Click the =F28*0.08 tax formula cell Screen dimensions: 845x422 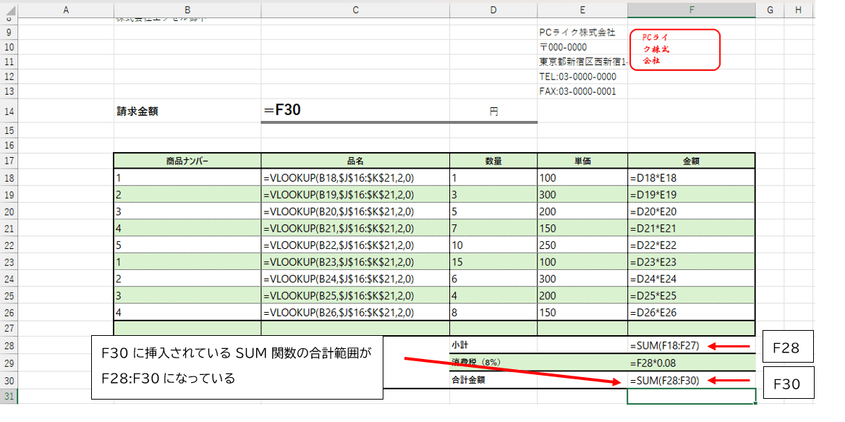(x=692, y=362)
